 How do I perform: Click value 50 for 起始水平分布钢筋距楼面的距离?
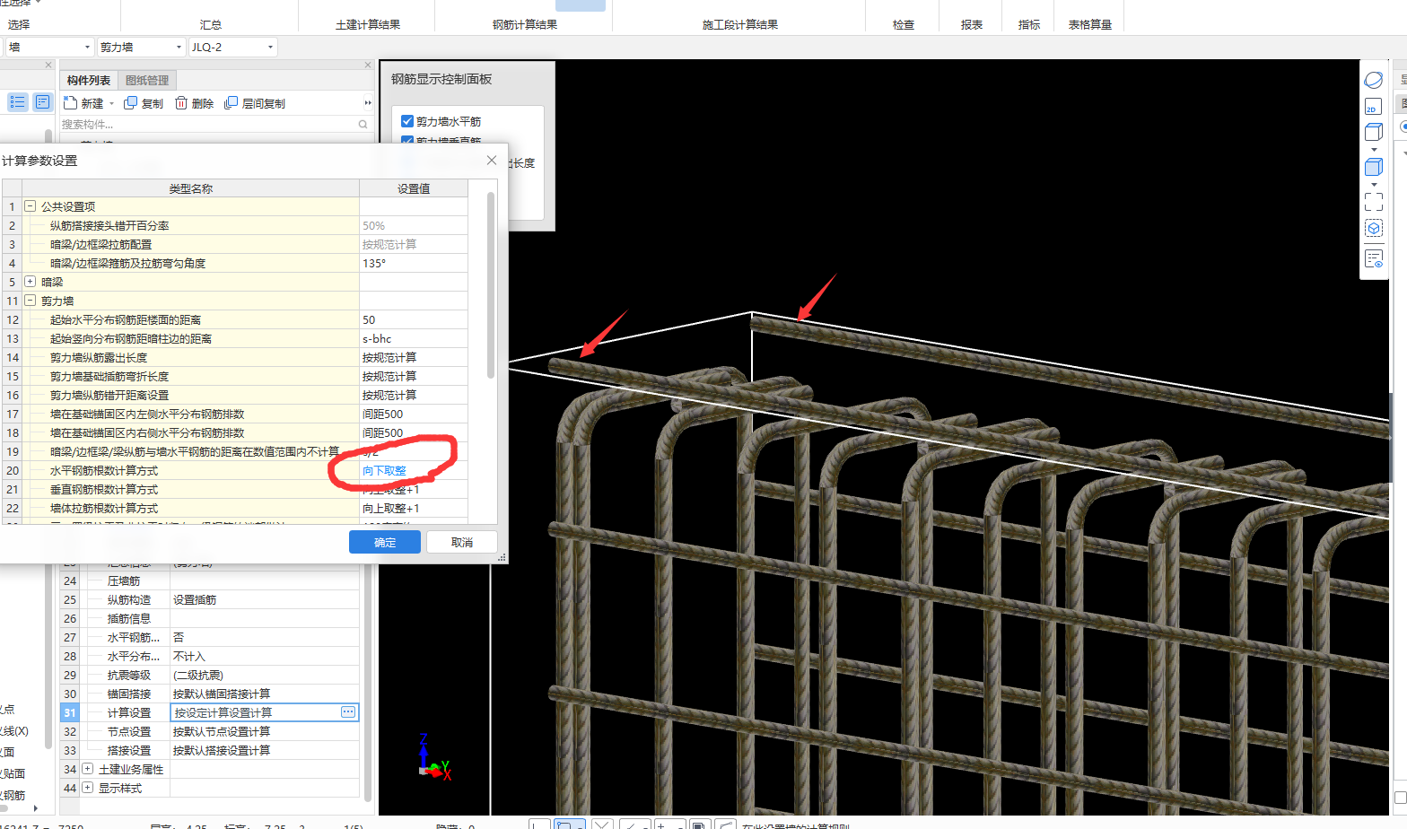click(x=414, y=319)
